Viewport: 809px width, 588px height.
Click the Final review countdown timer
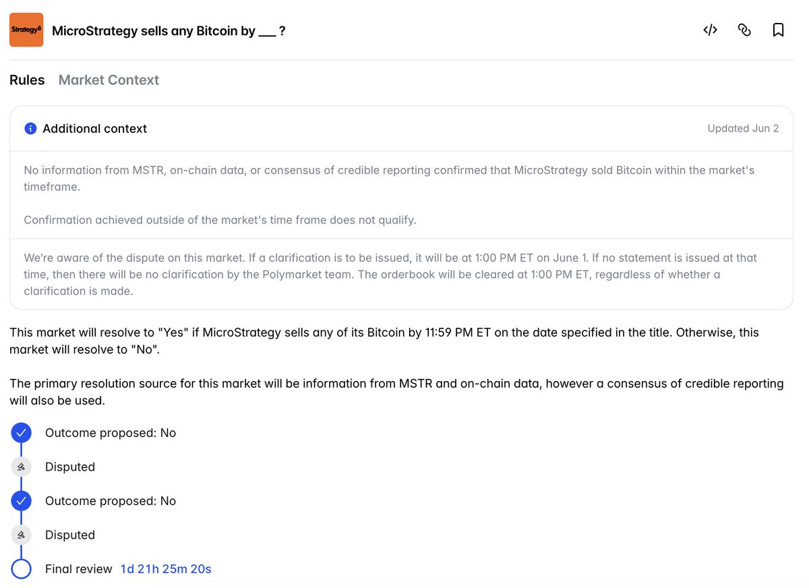tap(166, 569)
